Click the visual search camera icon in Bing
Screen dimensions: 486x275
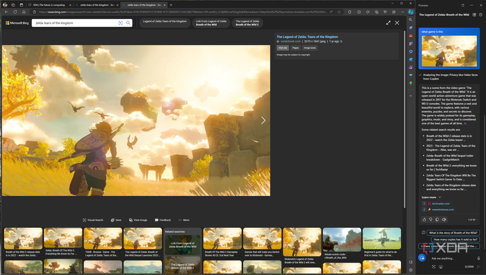[x=121, y=23]
